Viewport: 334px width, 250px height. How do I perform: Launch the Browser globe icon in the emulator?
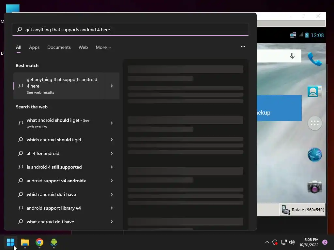[x=315, y=155]
